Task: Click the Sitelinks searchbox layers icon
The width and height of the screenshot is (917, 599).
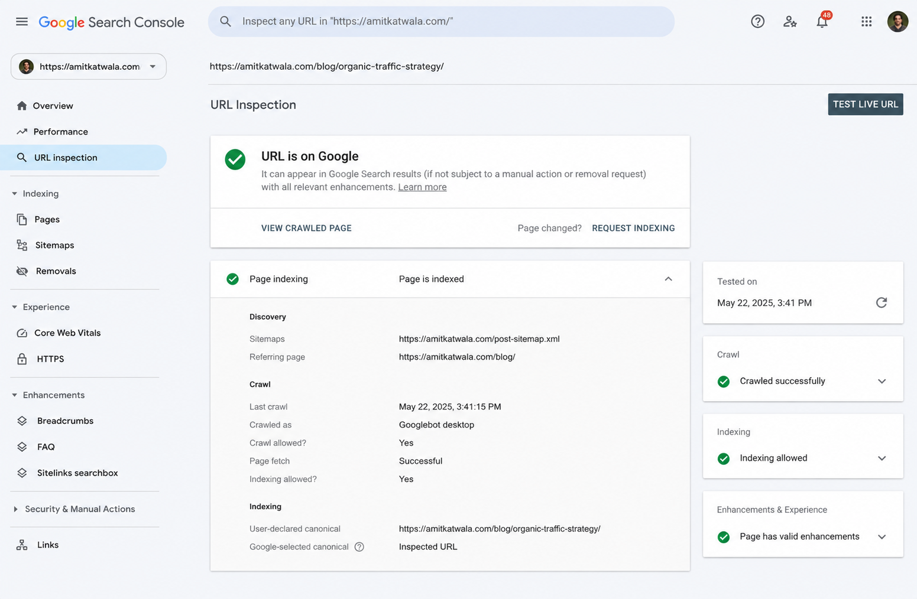Action: pos(22,473)
